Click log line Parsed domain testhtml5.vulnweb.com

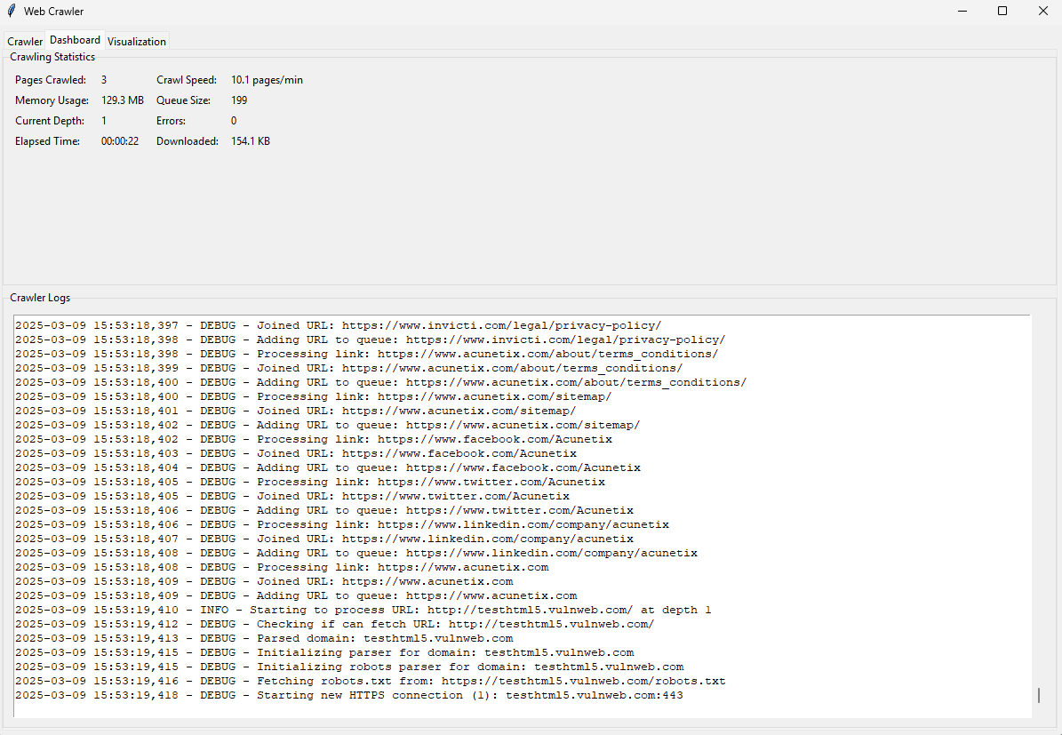click(x=263, y=638)
